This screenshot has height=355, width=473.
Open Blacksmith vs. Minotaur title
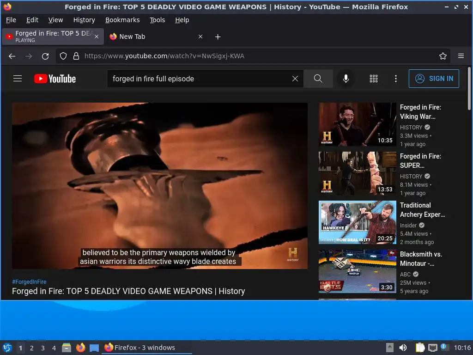[421, 259]
